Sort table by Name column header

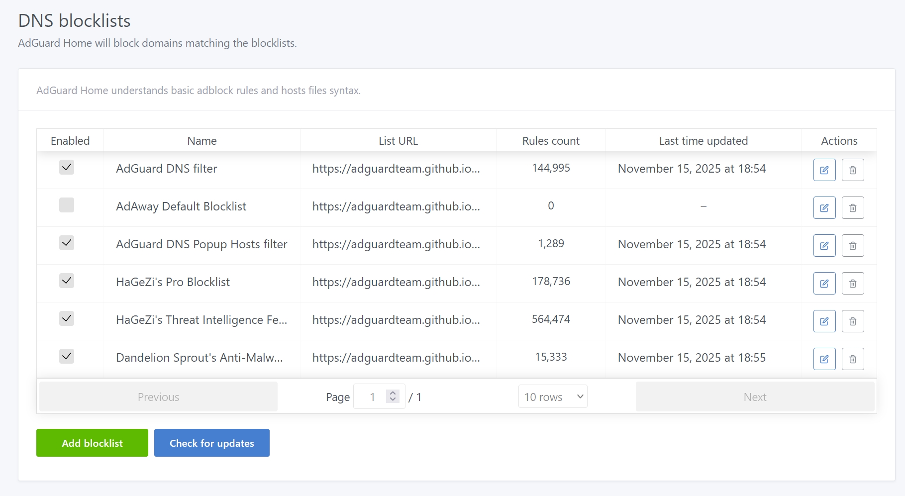(201, 141)
